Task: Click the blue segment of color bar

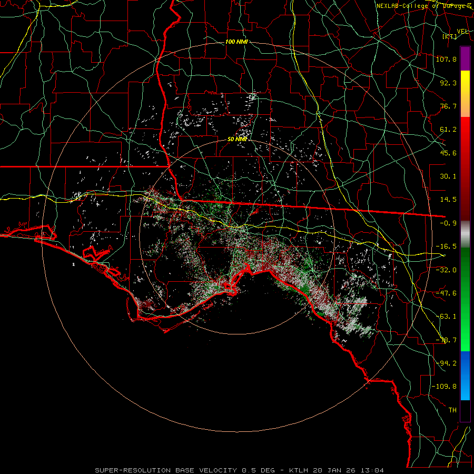Action: tap(465, 376)
